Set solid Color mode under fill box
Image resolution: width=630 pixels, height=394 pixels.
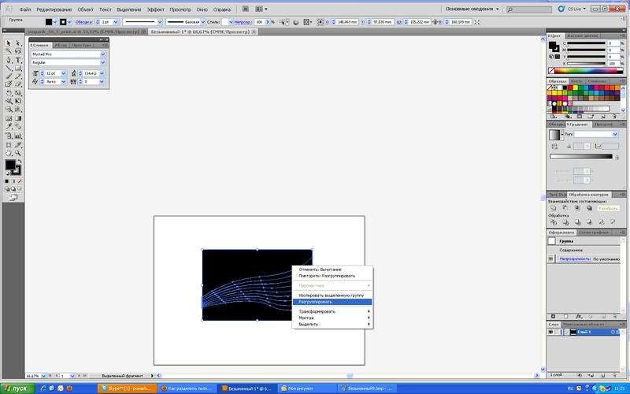[7, 181]
